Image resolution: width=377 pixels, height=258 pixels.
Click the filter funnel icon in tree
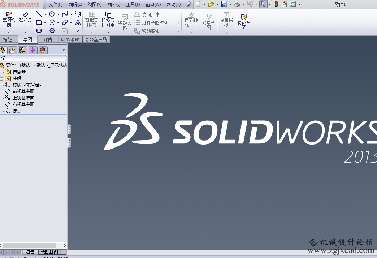click(3, 58)
